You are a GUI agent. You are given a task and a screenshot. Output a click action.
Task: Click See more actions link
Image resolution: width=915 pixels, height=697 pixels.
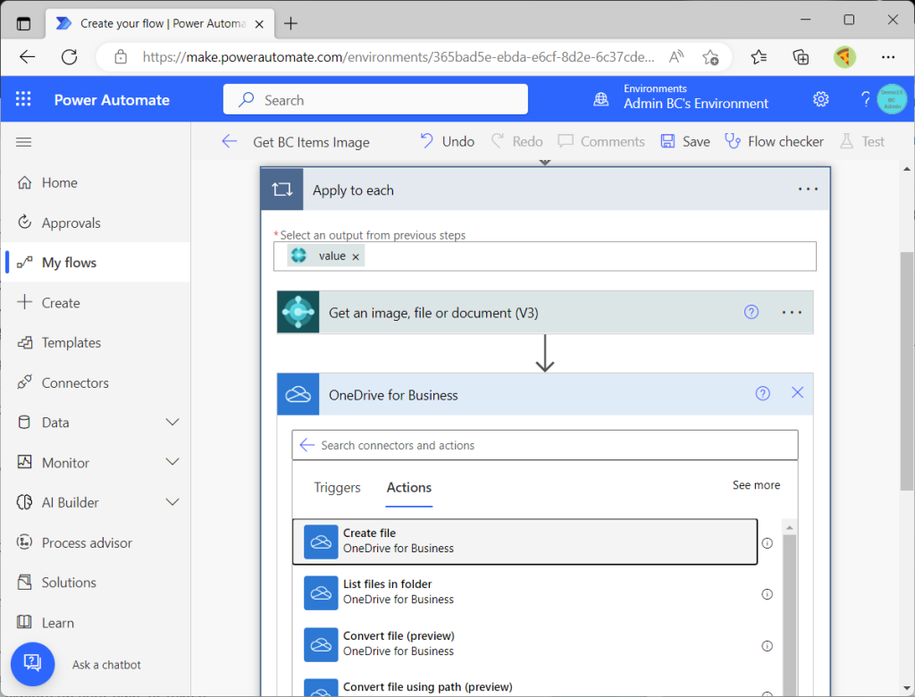tap(756, 485)
